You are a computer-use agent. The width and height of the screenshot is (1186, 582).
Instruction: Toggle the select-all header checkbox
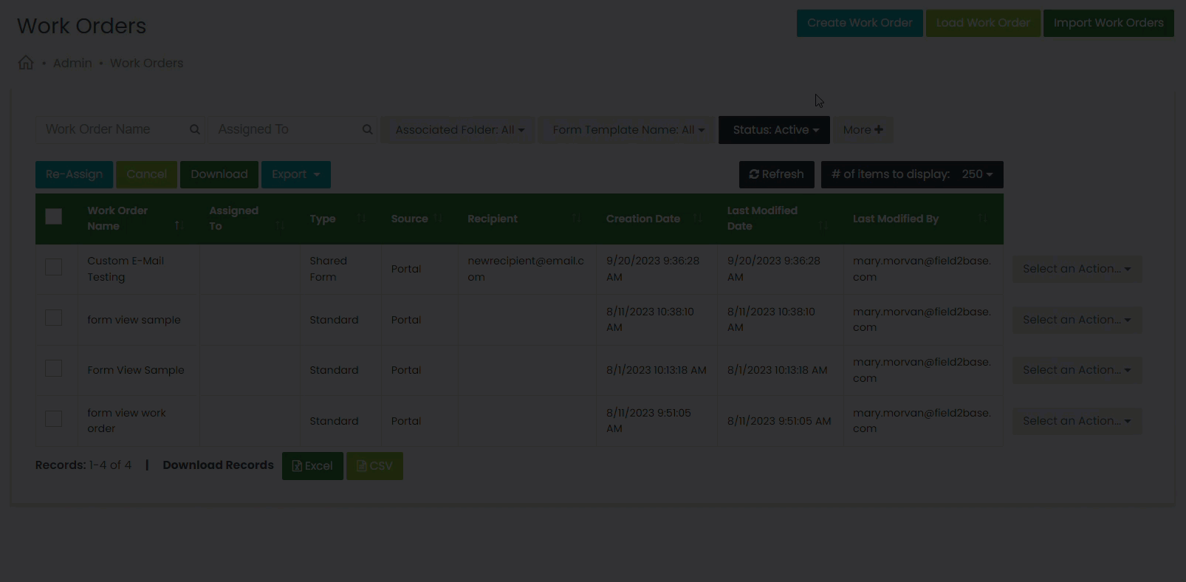pos(54,216)
